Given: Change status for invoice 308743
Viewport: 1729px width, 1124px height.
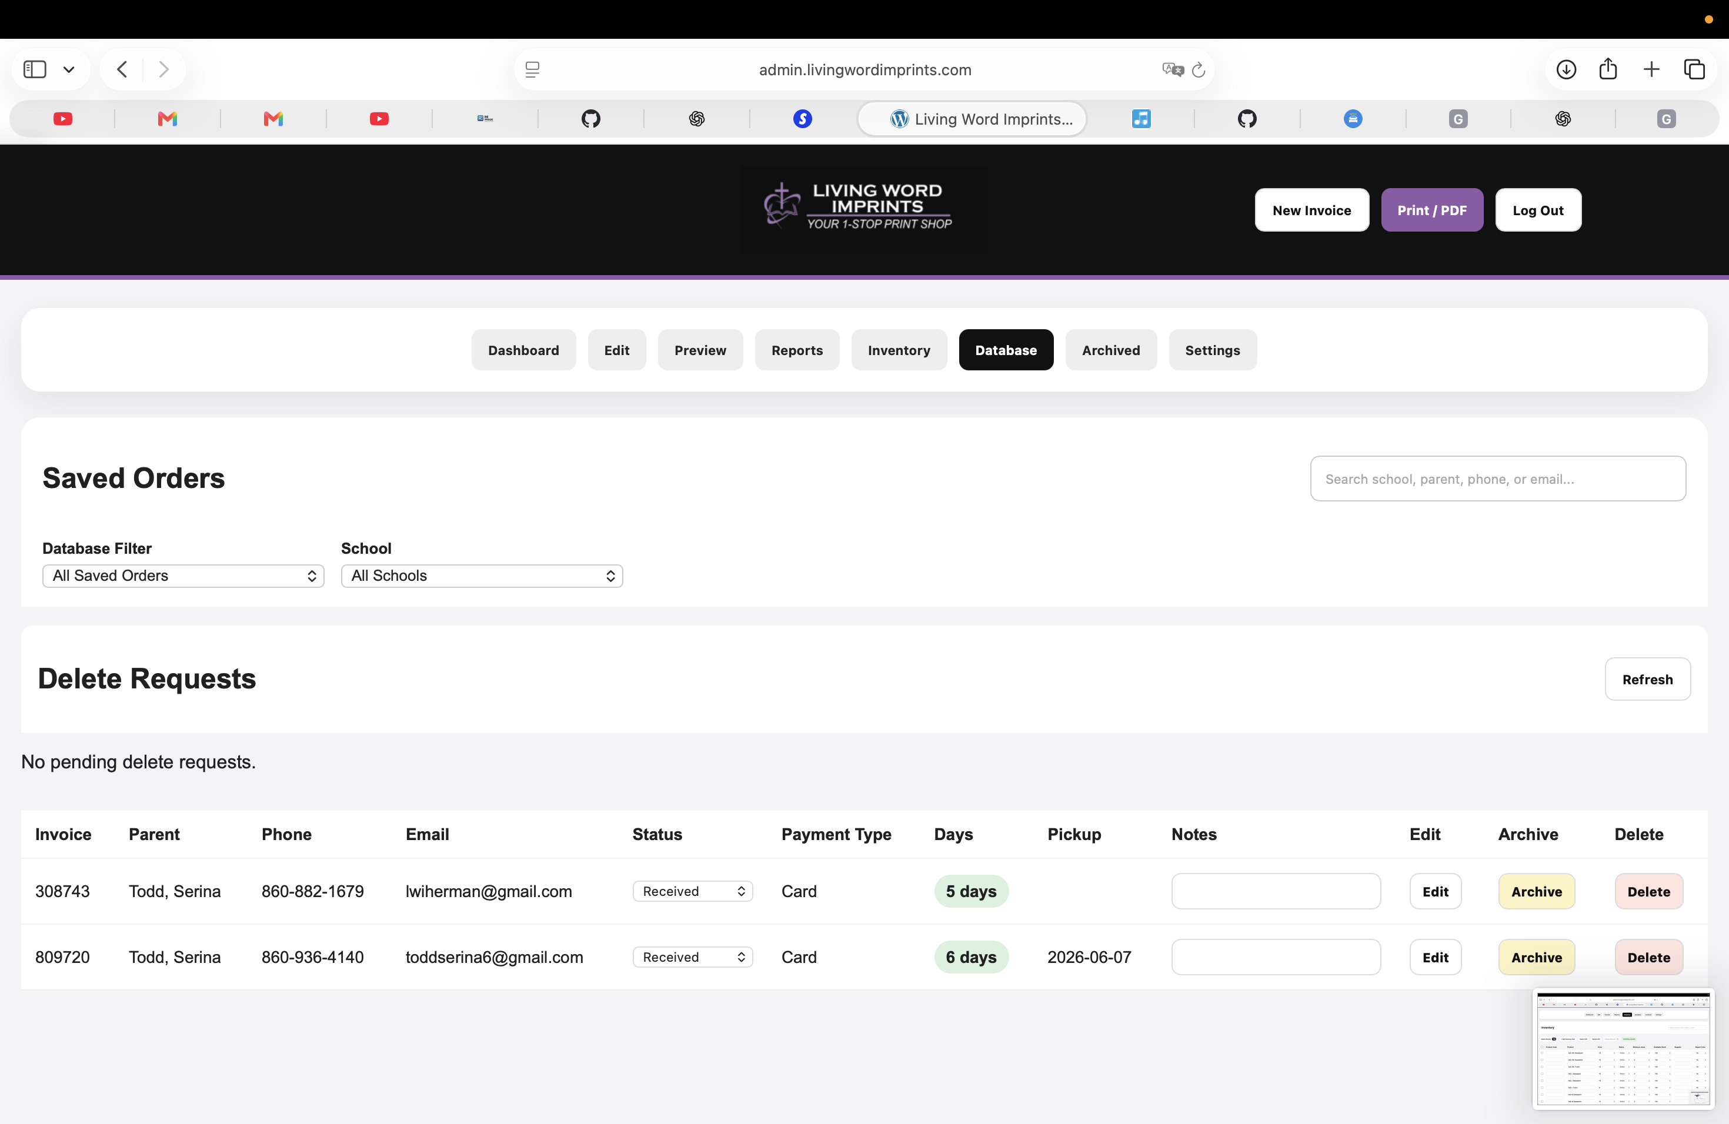Looking at the screenshot, I should click(692, 892).
